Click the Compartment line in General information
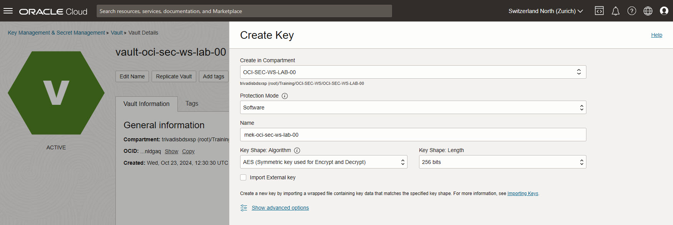This screenshot has height=225, width=673. click(x=176, y=139)
